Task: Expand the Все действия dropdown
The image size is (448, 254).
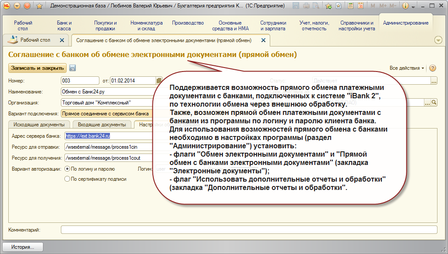Action: point(407,68)
